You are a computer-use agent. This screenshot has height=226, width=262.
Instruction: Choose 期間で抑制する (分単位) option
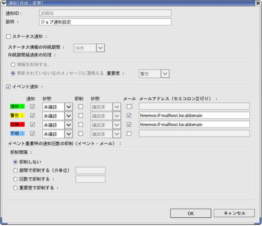(x=15, y=170)
